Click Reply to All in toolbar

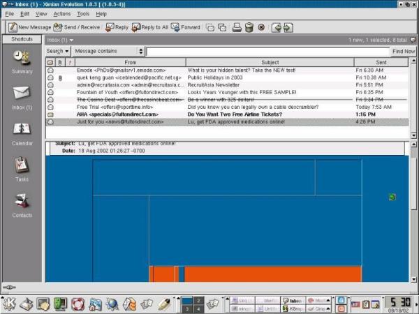tap(150, 27)
